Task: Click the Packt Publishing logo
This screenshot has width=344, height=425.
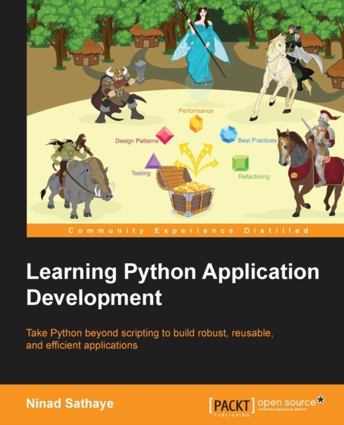Action: 232,406
